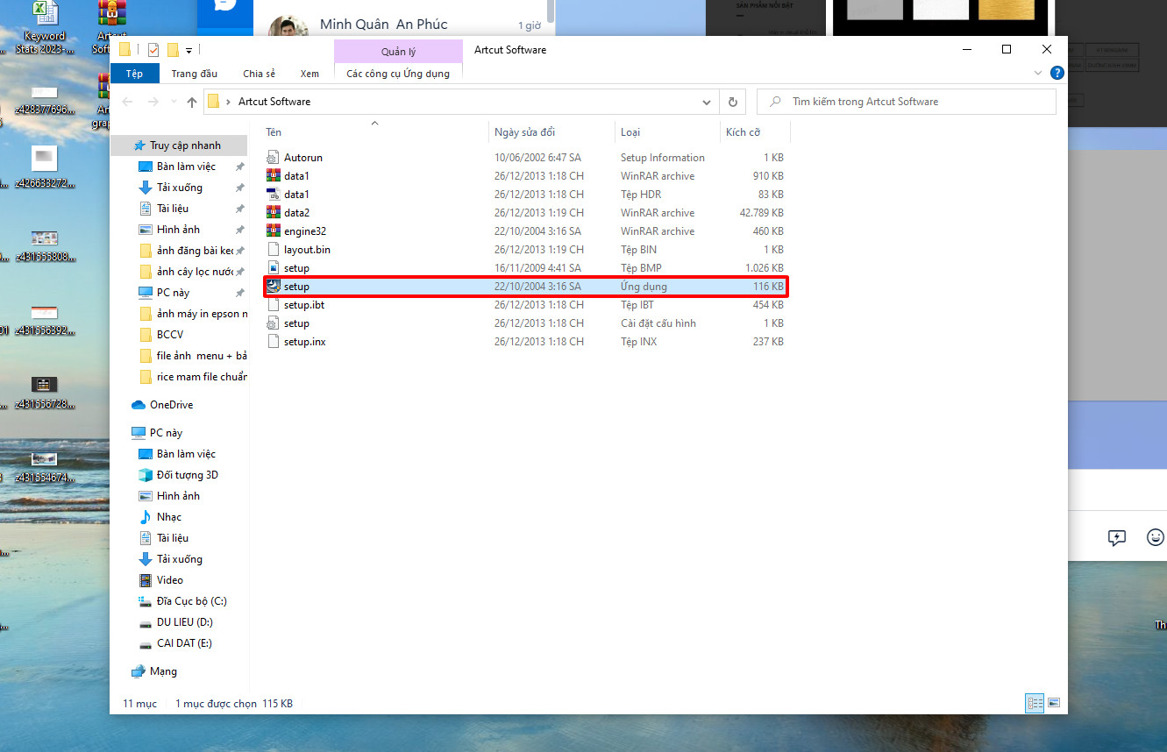Select the Keyword Stats Excel desktop icon
Screen dimensions: 1167x752
[x=45, y=28]
